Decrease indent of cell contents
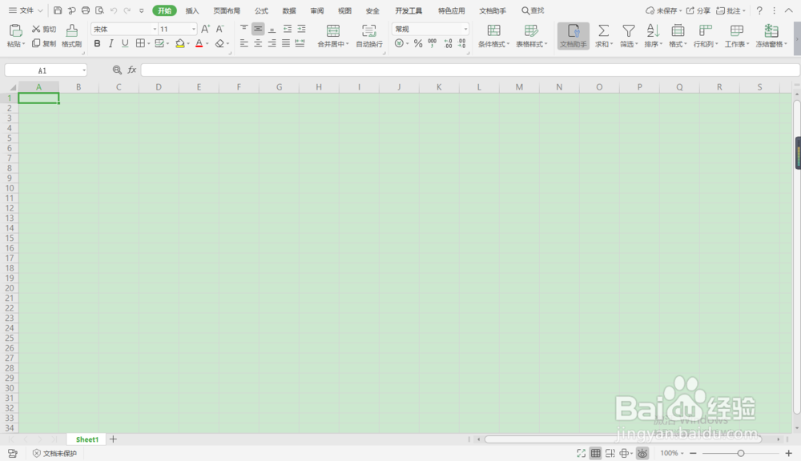Screen dimensions: 801x461 [x=288, y=29]
